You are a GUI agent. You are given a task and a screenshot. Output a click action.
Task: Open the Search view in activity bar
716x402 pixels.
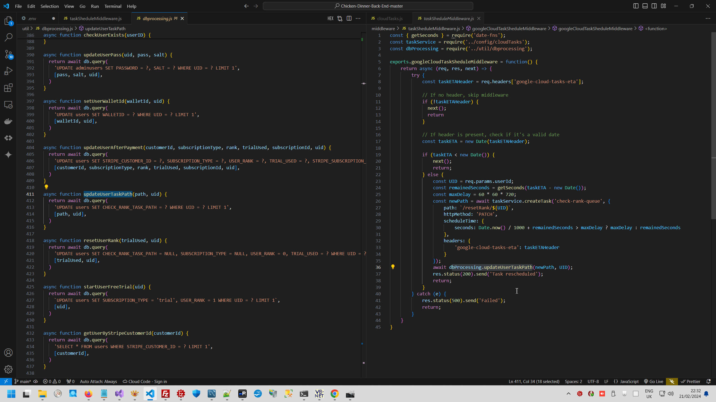pos(8,37)
